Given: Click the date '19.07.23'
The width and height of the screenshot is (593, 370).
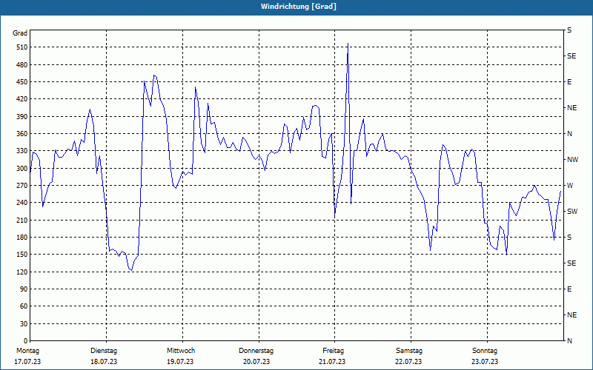Looking at the screenshot, I should coord(180,362).
